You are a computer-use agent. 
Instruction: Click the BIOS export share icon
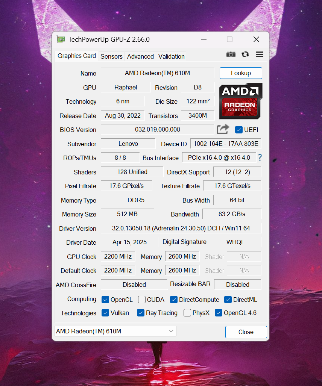coord(223,129)
